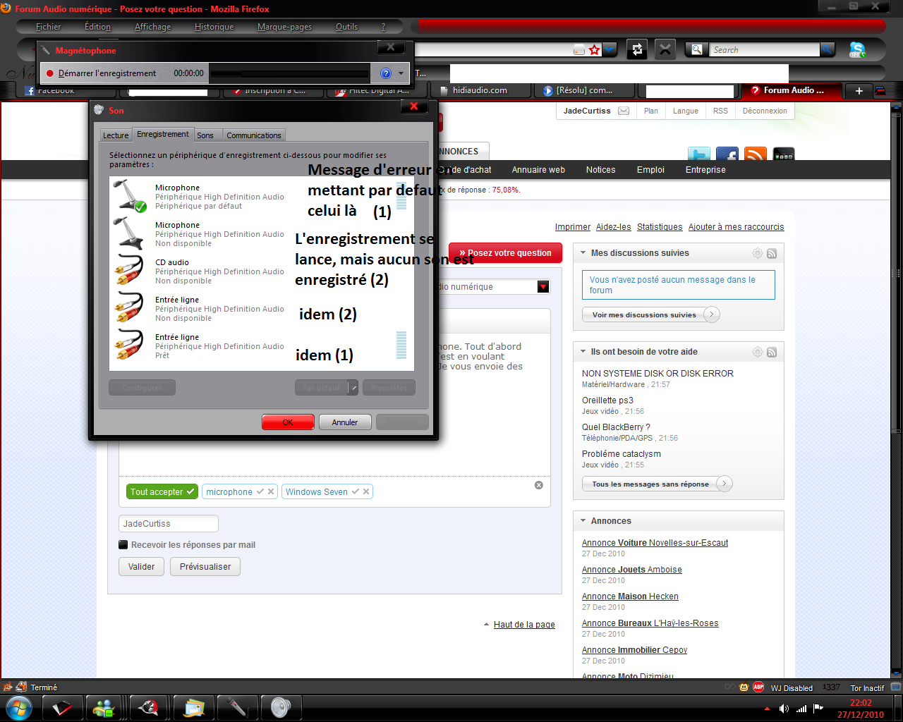Open the forum category dropdown with red arrow
This screenshot has width=903, height=722.
coord(543,286)
